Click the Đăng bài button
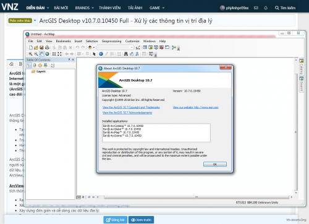The image size is (309, 224). point(116,220)
